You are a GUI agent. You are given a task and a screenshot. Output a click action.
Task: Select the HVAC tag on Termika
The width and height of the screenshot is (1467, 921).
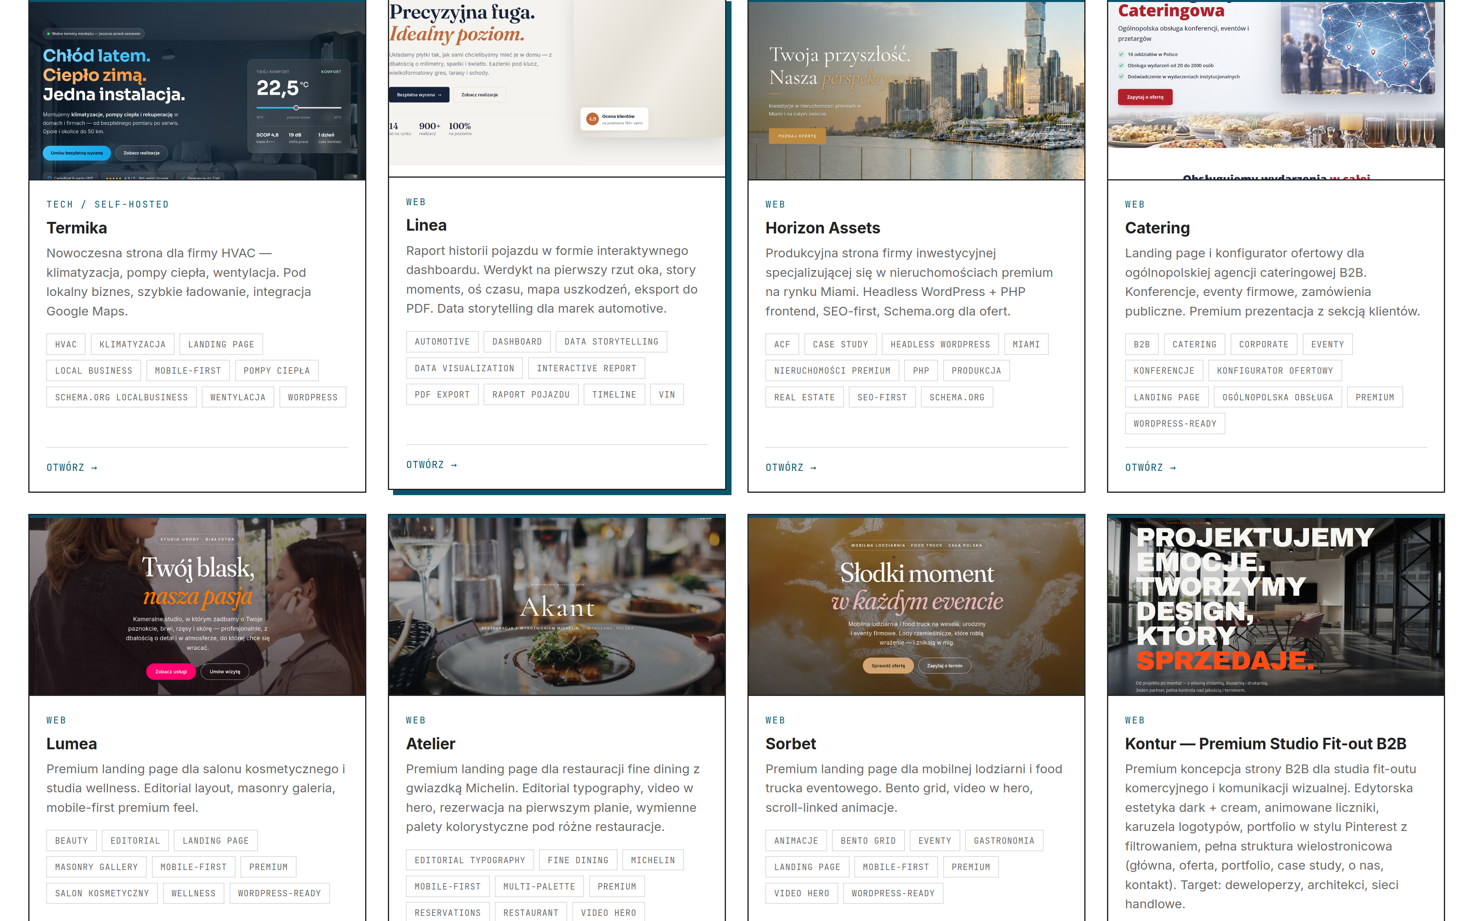[66, 344]
